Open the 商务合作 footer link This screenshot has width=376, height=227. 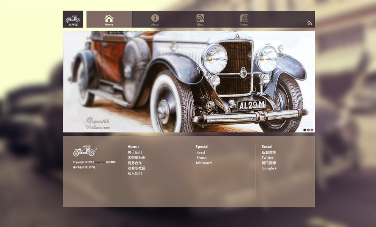tap(135, 163)
